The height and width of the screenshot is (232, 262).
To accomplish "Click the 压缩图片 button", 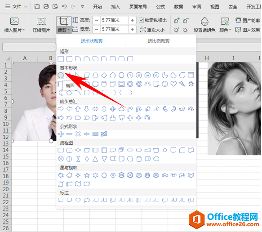I will [41, 25].
